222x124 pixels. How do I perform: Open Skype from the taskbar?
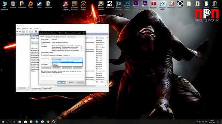tap(37, 122)
